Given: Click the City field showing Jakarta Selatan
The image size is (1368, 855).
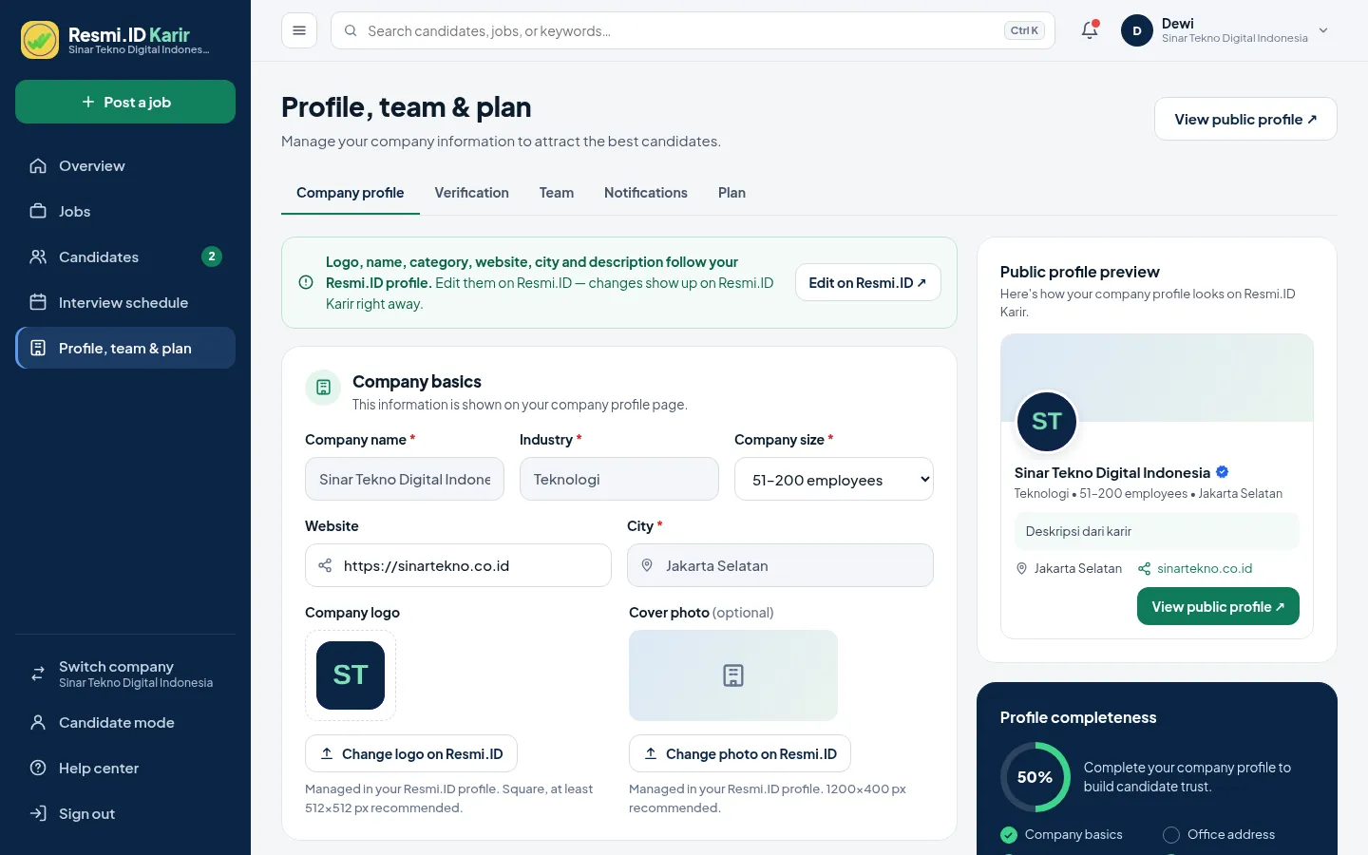Looking at the screenshot, I should click(780, 565).
